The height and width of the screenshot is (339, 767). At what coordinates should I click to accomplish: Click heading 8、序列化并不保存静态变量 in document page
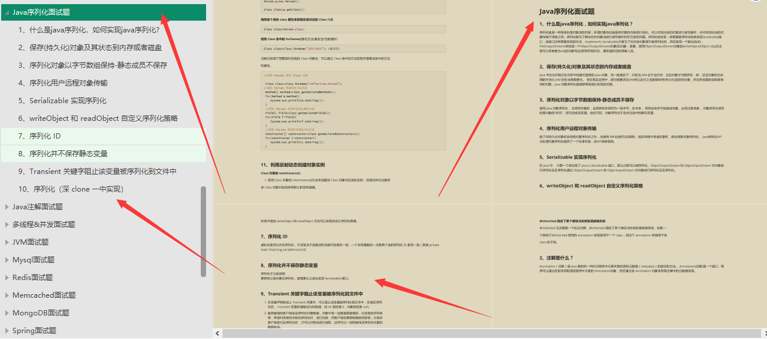(x=289, y=265)
